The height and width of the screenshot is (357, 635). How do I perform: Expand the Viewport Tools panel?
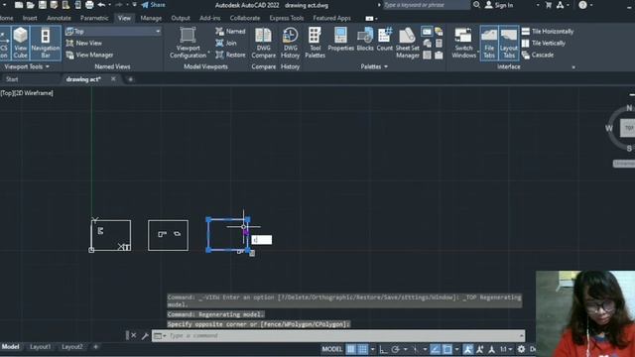coord(27,66)
